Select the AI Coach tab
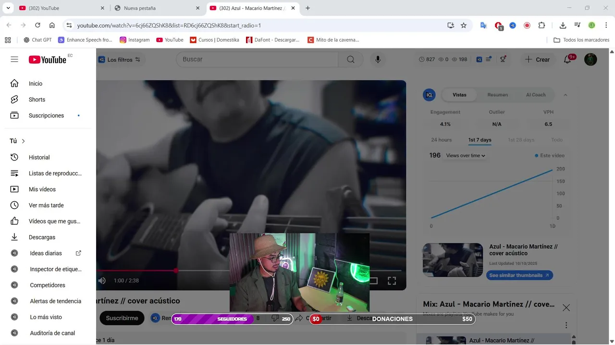Image resolution: width=615 pixels, height=345 pixels. coord(536,95)
